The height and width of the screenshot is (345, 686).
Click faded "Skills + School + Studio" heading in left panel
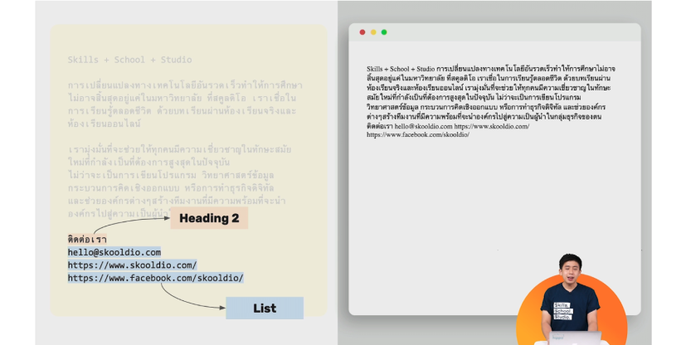(129, 60)
